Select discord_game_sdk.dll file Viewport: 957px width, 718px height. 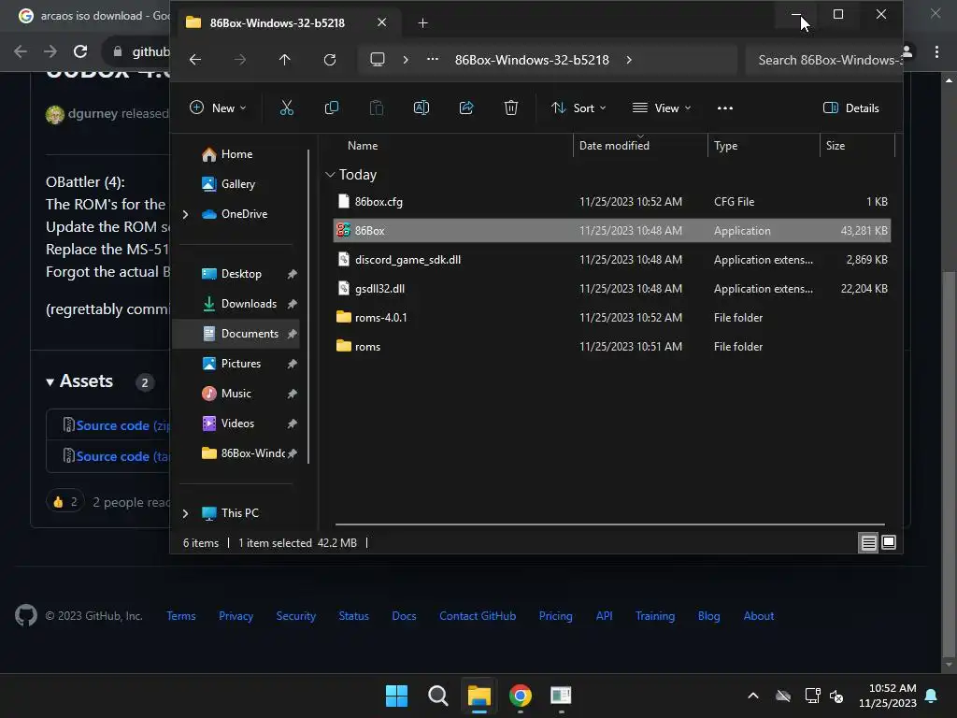coord(611,260)
